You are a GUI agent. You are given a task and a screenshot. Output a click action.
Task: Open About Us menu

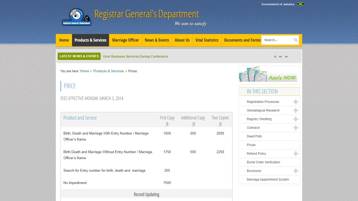182,40
